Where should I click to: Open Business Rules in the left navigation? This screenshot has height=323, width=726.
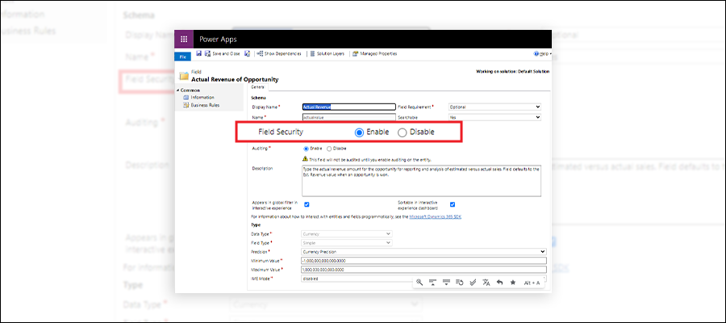click(x=202, y=105)
